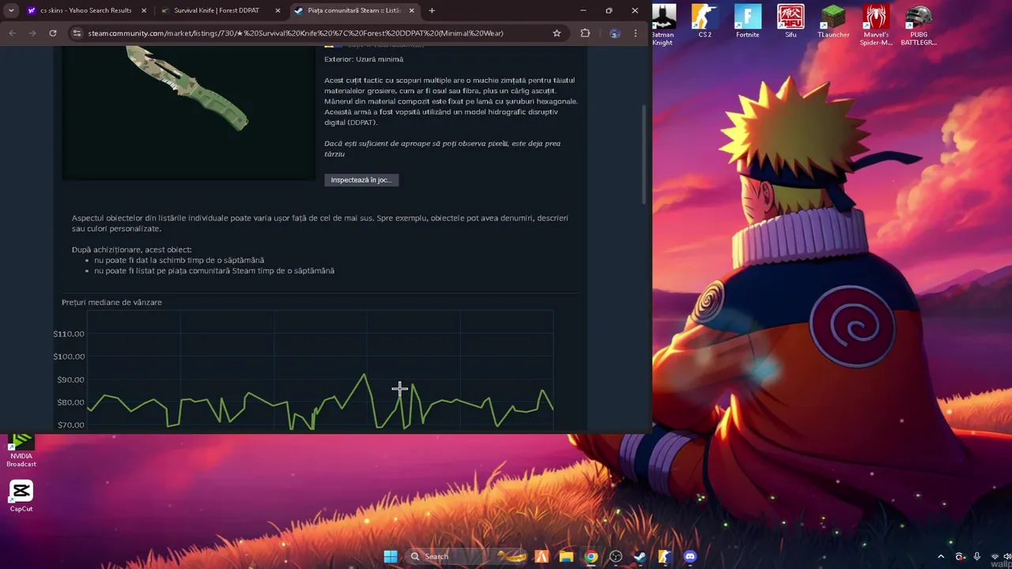The image size is (1012, 569).
Task: Close the cs skins Yahoo tab
Action: tap(143, 10)
